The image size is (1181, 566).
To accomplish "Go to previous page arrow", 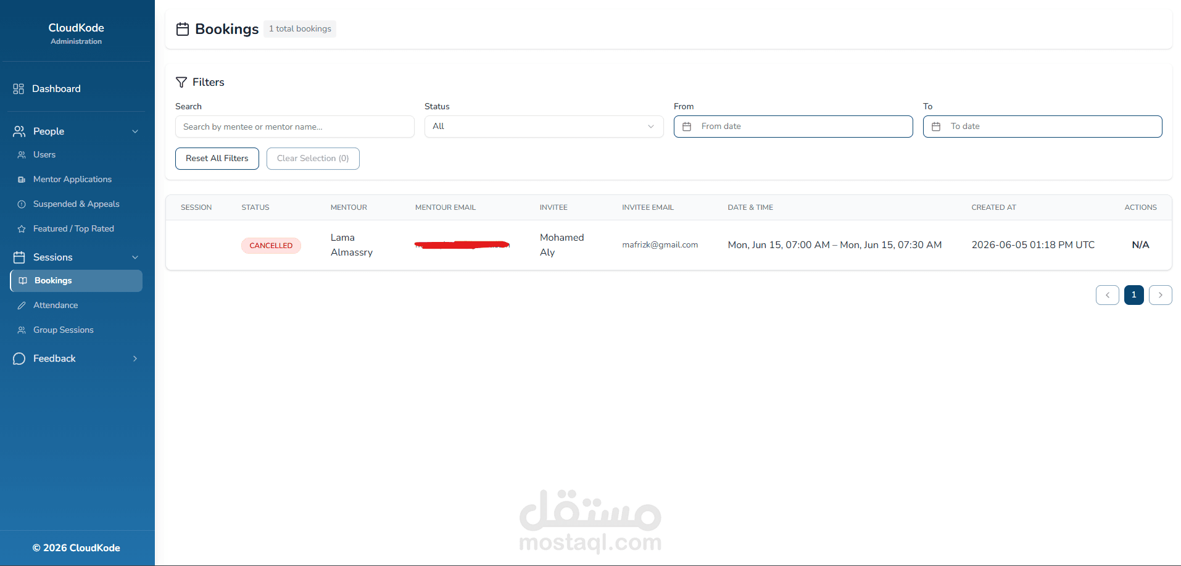I will click(x=1108, y=295).
